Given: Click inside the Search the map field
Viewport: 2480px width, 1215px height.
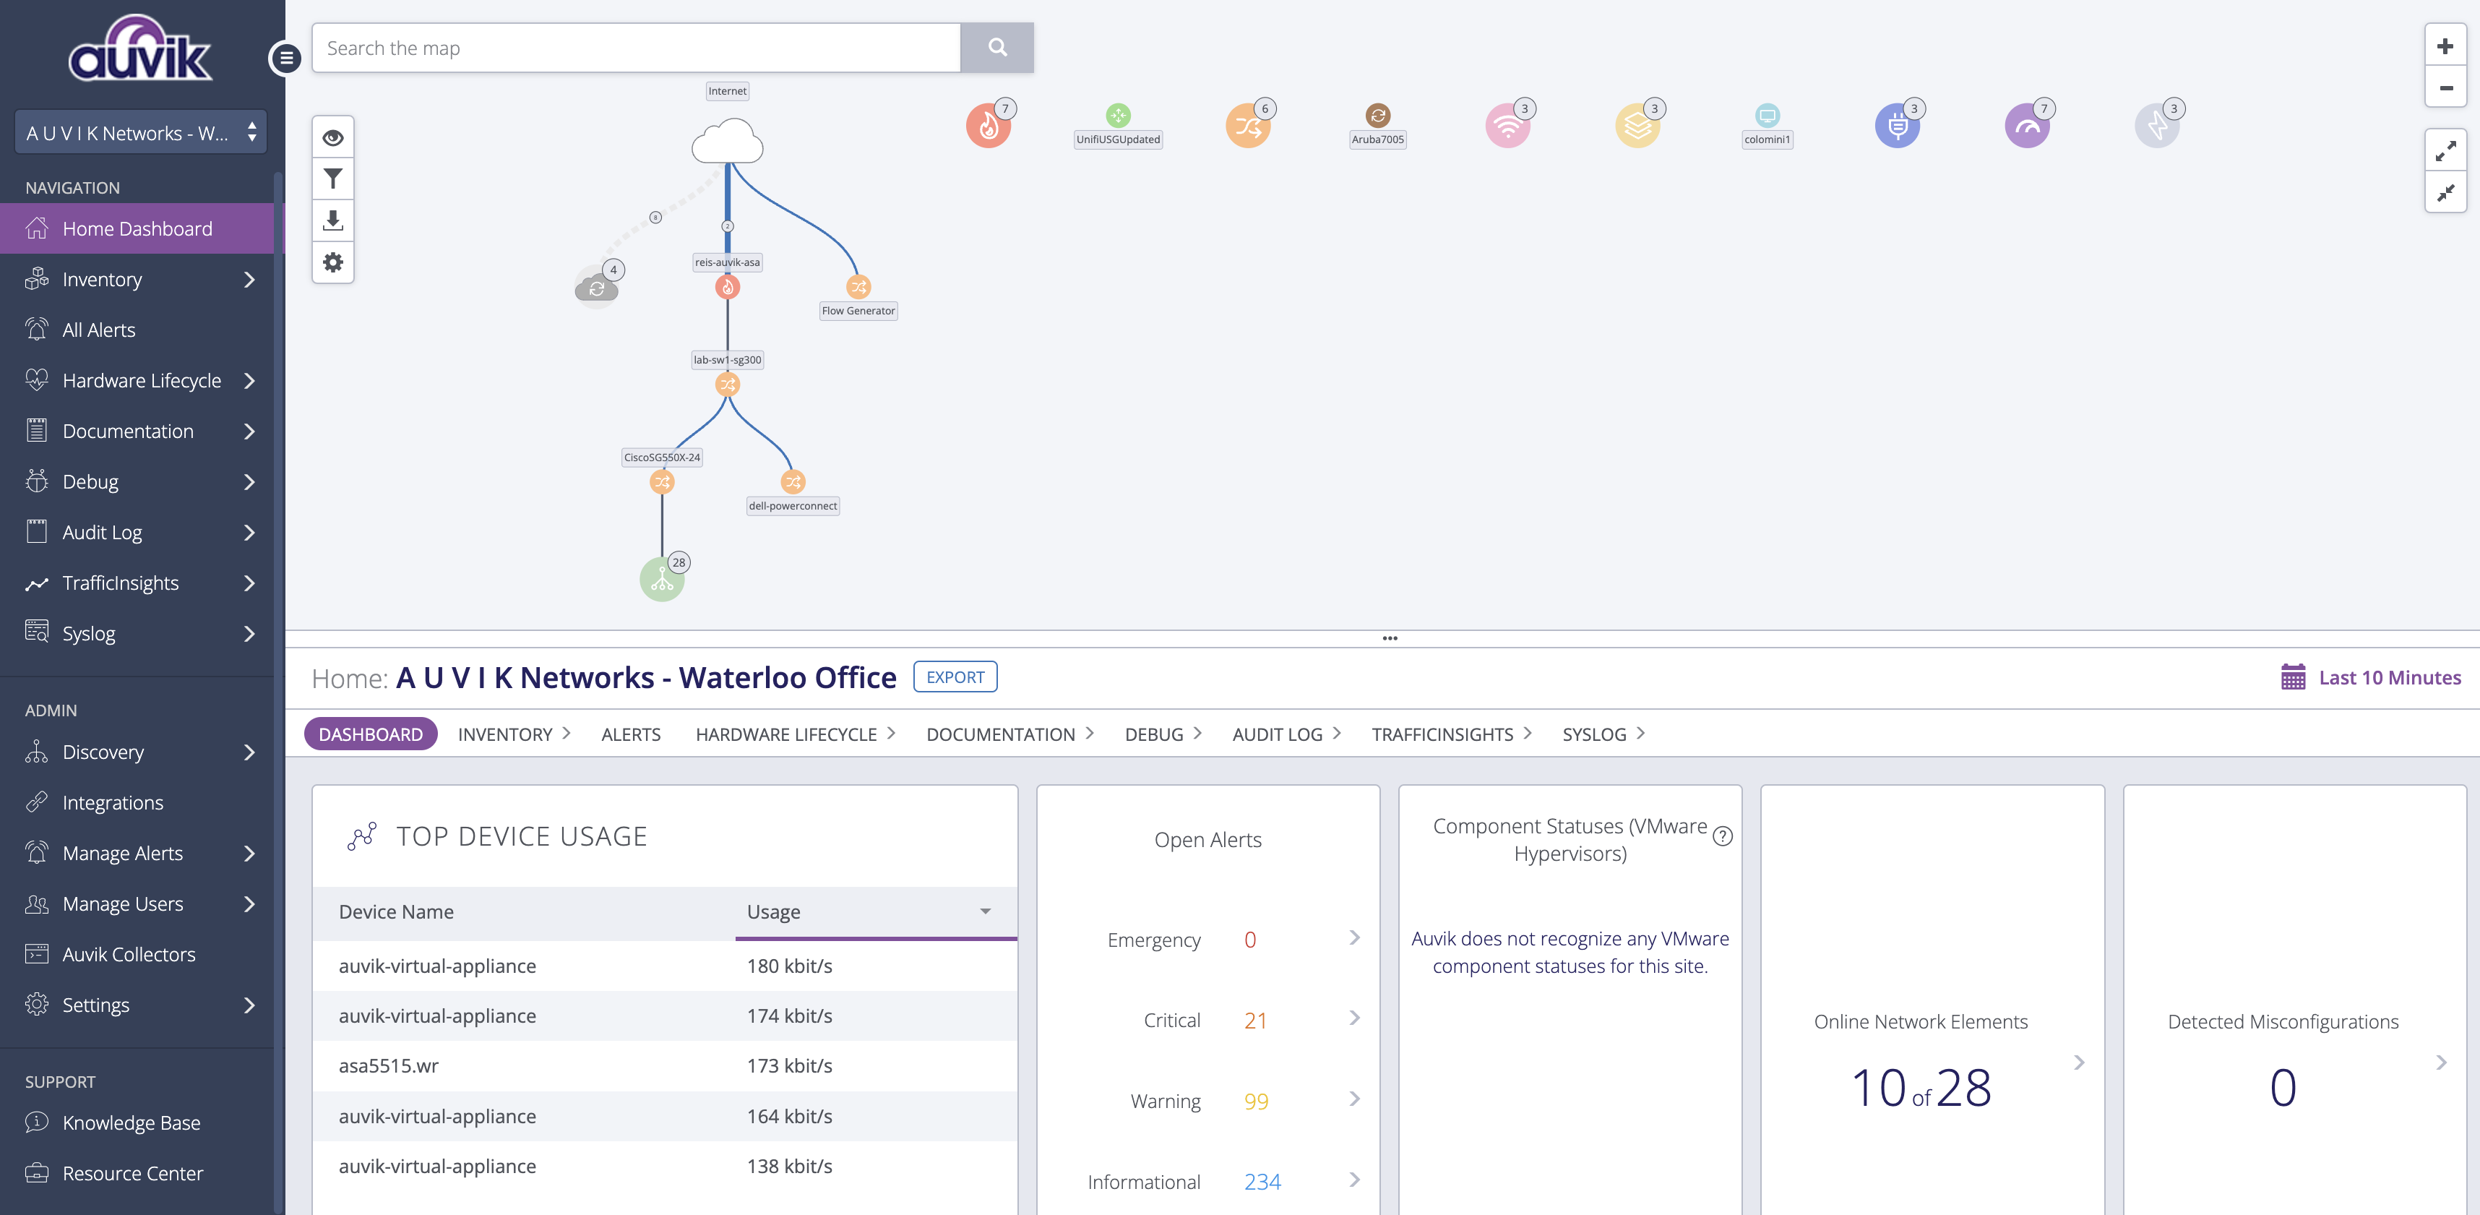Looking at the screenshot, I should pos(635,47).
